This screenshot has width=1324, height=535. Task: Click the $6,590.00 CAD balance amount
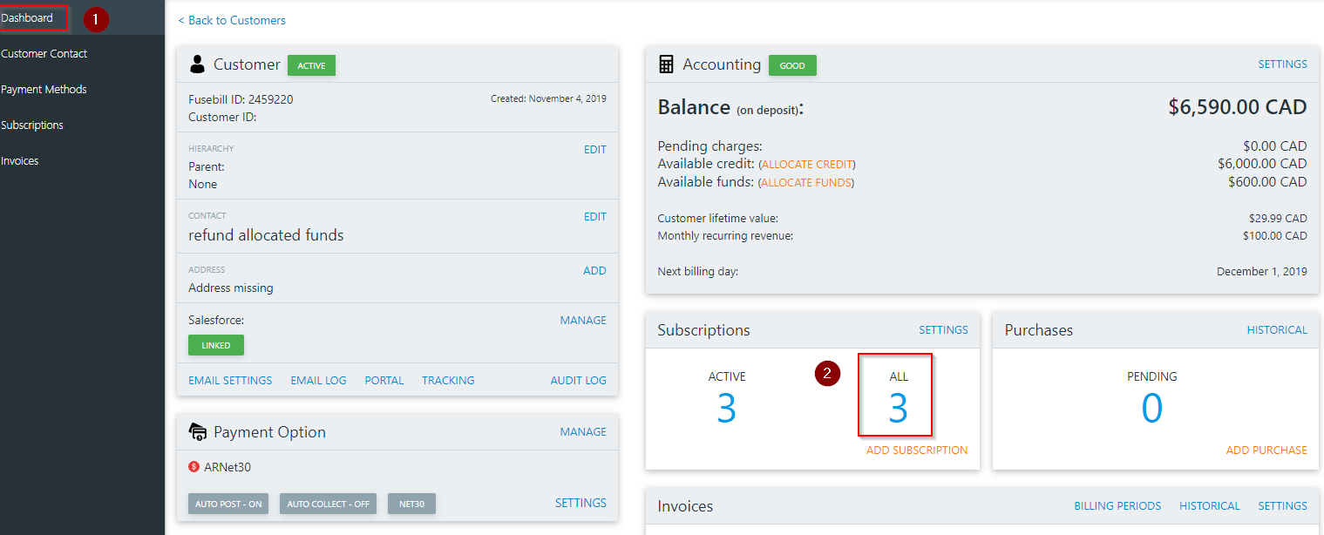(1238, 107)
